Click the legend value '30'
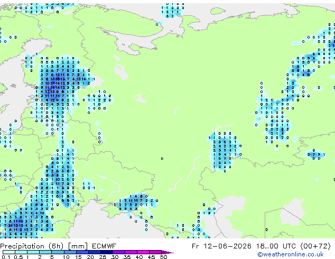 (x=115, y=257)
